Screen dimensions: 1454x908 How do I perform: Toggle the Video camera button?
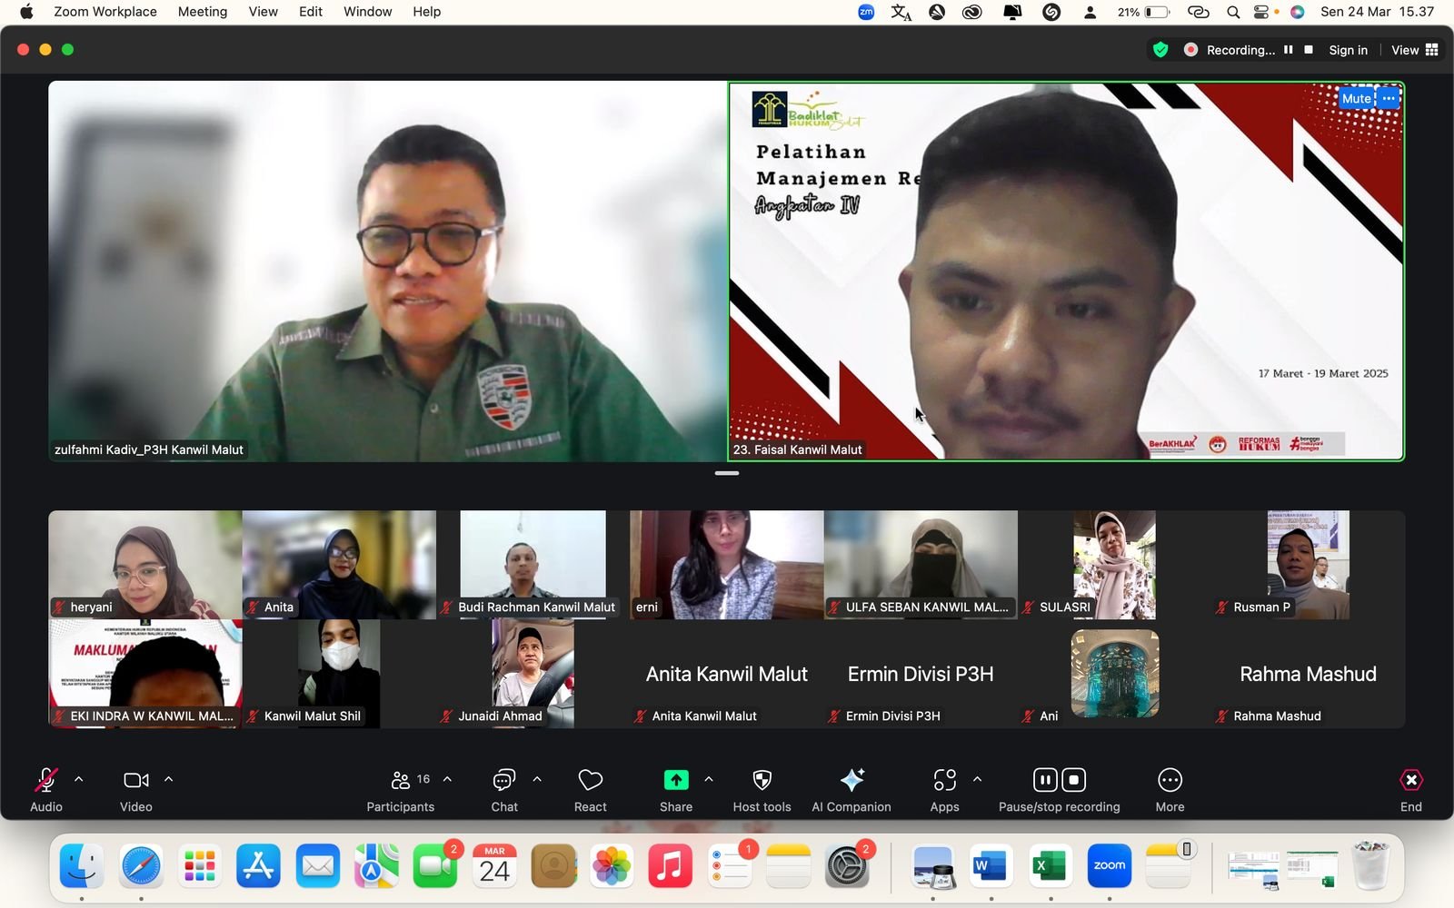pyautogui.click(x=136, y=790)
